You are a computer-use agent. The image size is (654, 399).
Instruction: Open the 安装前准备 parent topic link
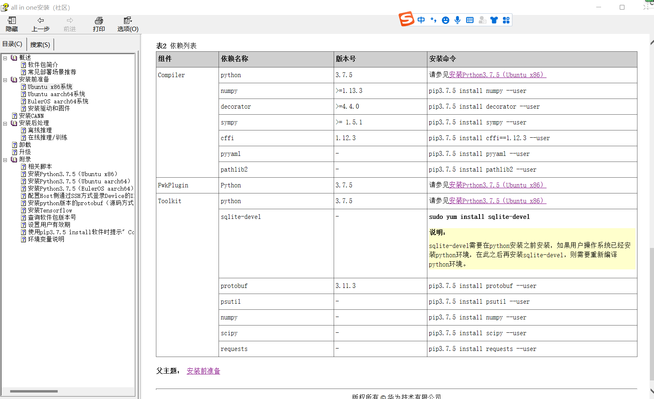pyautogui.click(x=203, y=371)
